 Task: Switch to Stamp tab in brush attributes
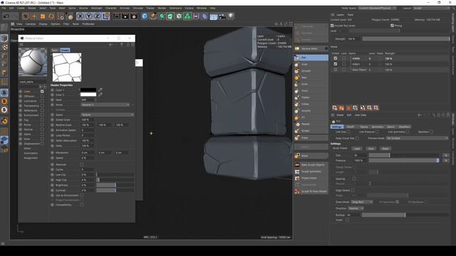click(363, 127)
